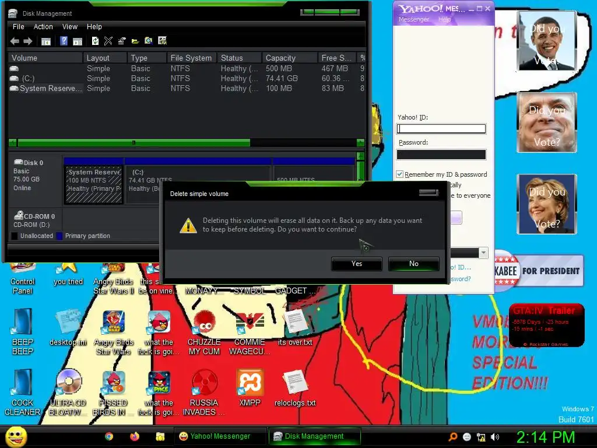
Task: Open the Action menu in Disk Management
Action: coord(43,27)
